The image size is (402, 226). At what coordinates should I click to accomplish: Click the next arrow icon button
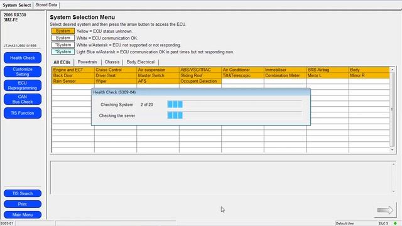pyautogui.click(x=385, y=210)
